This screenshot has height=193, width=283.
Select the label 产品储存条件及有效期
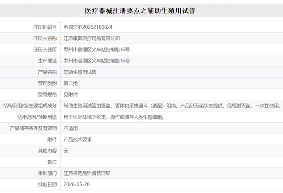pos(34,128)
